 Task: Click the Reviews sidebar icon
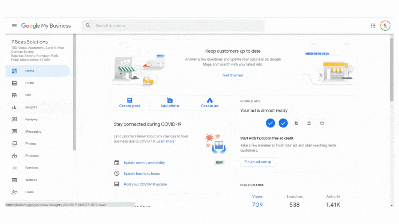point(14,119)
